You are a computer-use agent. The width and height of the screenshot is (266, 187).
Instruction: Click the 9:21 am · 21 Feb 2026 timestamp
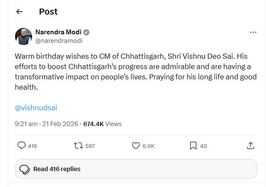tap(46, 124)
